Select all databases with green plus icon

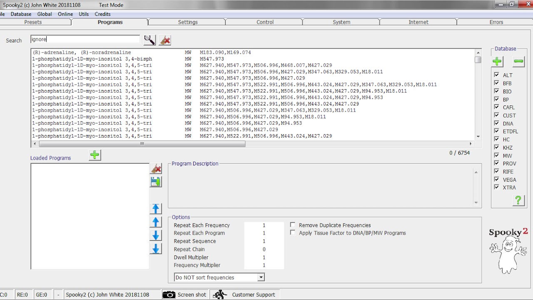pyautogui.click(x=497, y=62)
